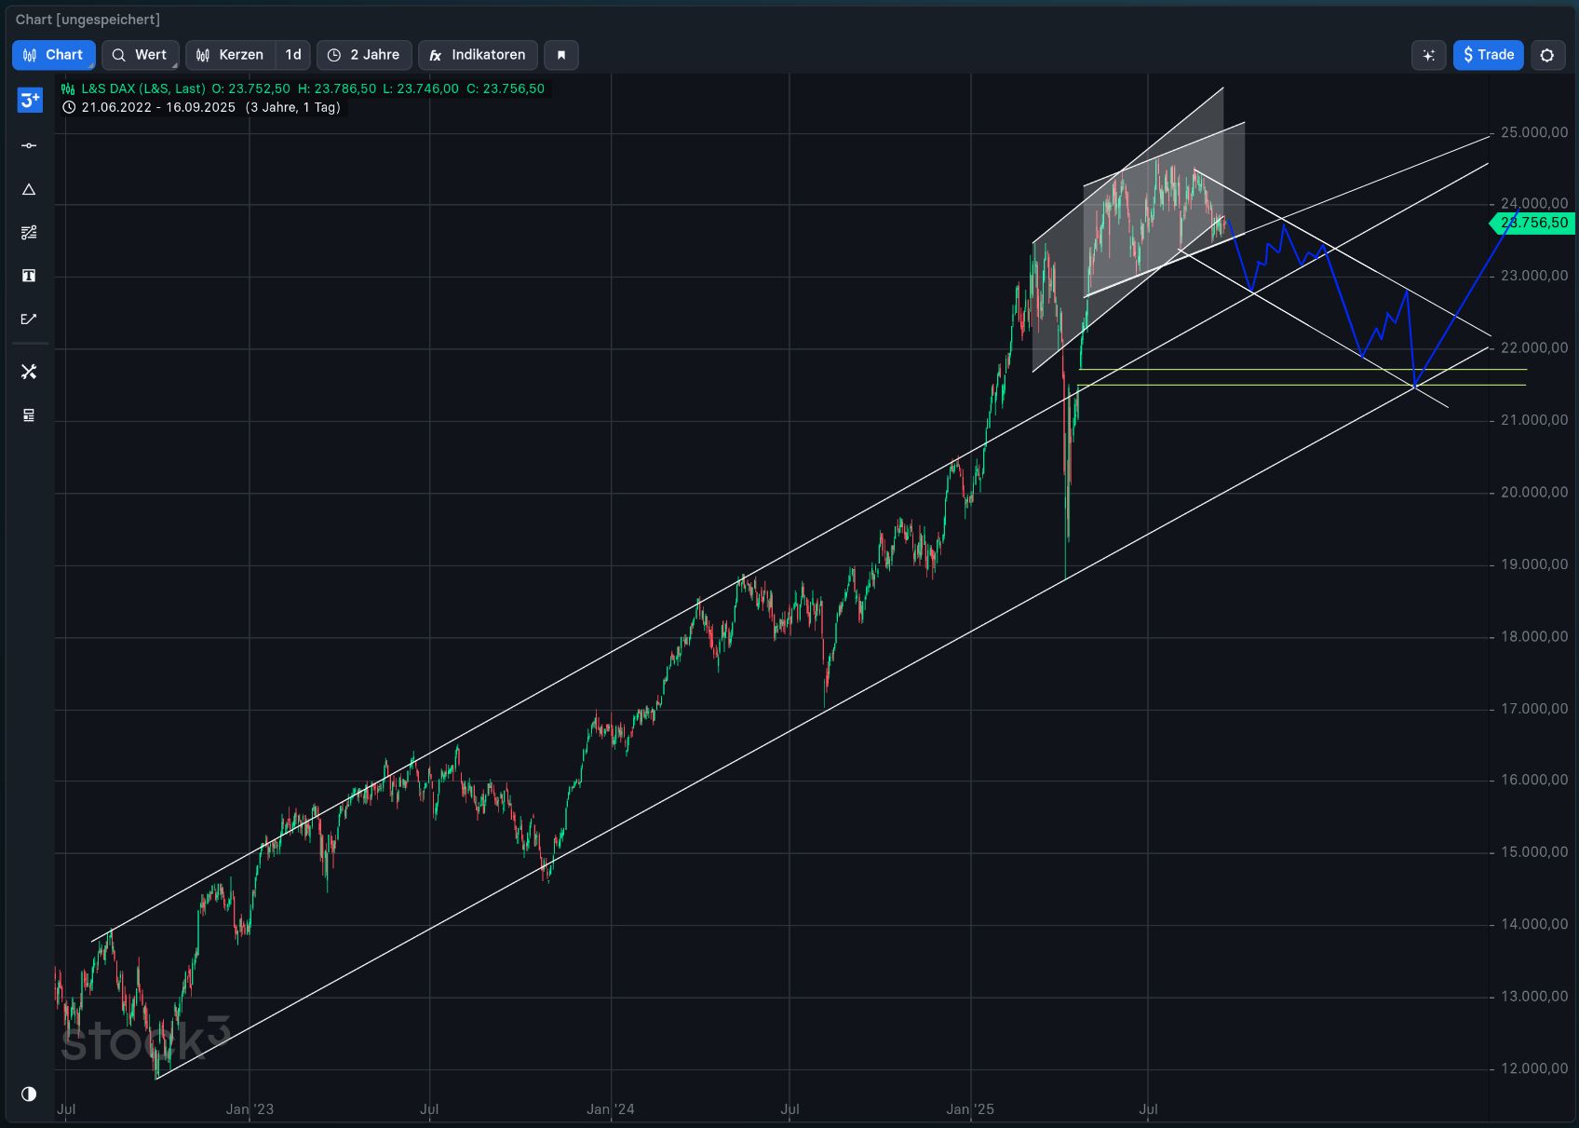This screenshot has height=1128, width=1579.
Task: Toggle dark/light theme via the contrast icon
Action: click(x=28, y=1094)
